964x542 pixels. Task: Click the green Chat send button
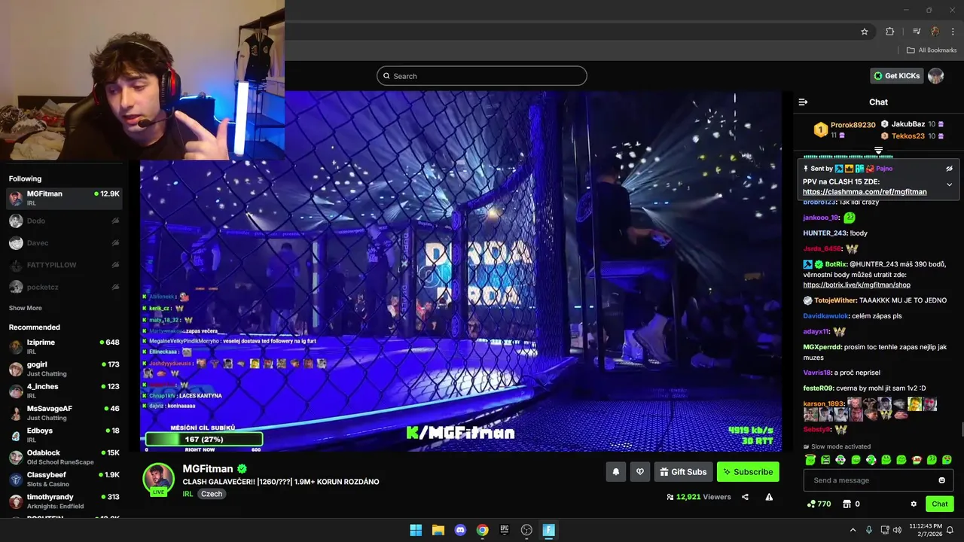point(940,504)
